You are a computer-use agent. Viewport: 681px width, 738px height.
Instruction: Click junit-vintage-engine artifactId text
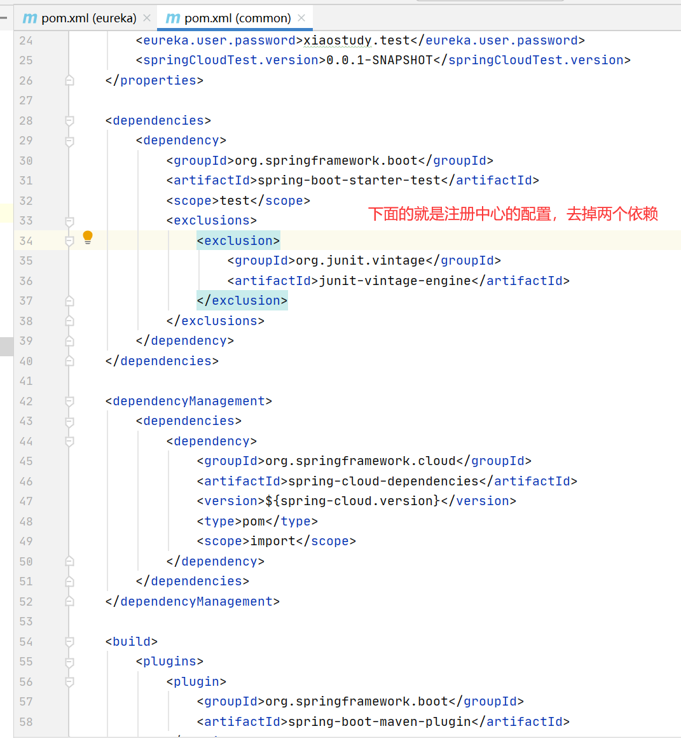395,281
